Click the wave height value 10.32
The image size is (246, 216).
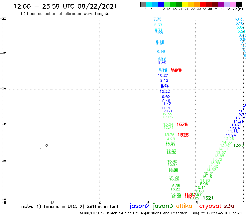[165, 91]
